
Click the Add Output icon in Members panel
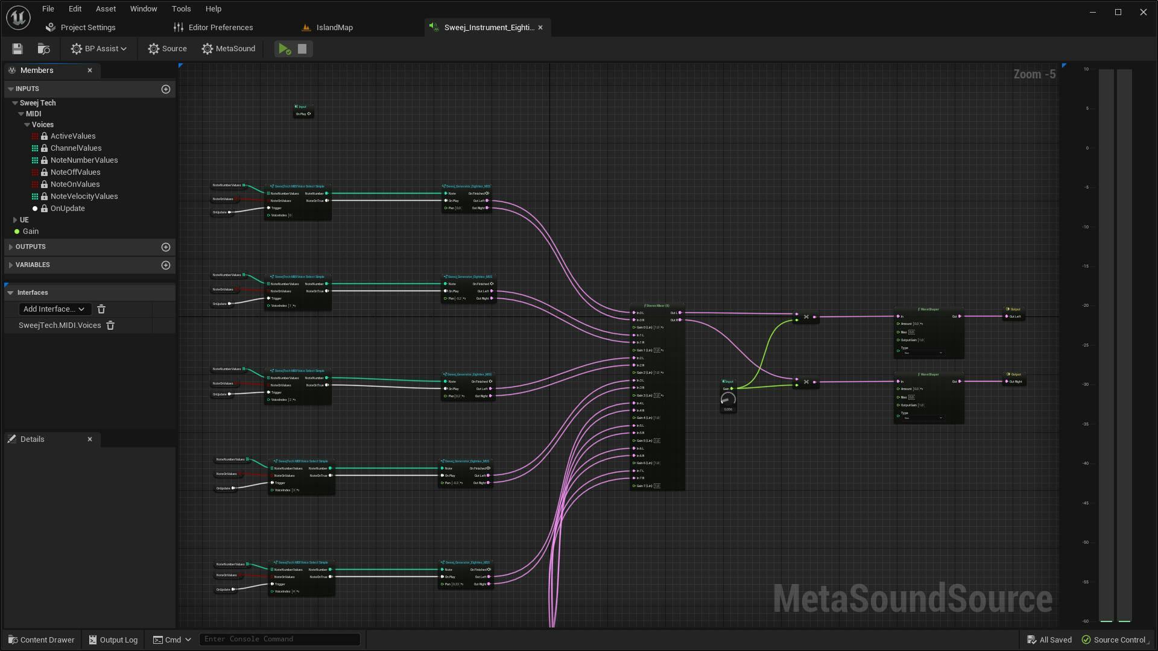165,247
